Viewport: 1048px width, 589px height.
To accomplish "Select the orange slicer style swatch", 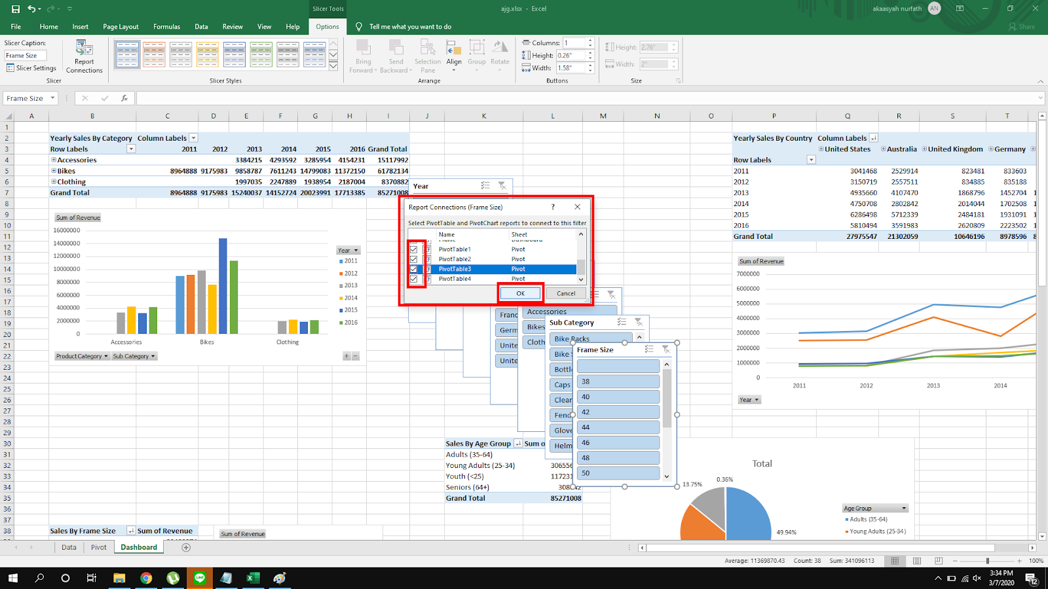I will 155,55.
